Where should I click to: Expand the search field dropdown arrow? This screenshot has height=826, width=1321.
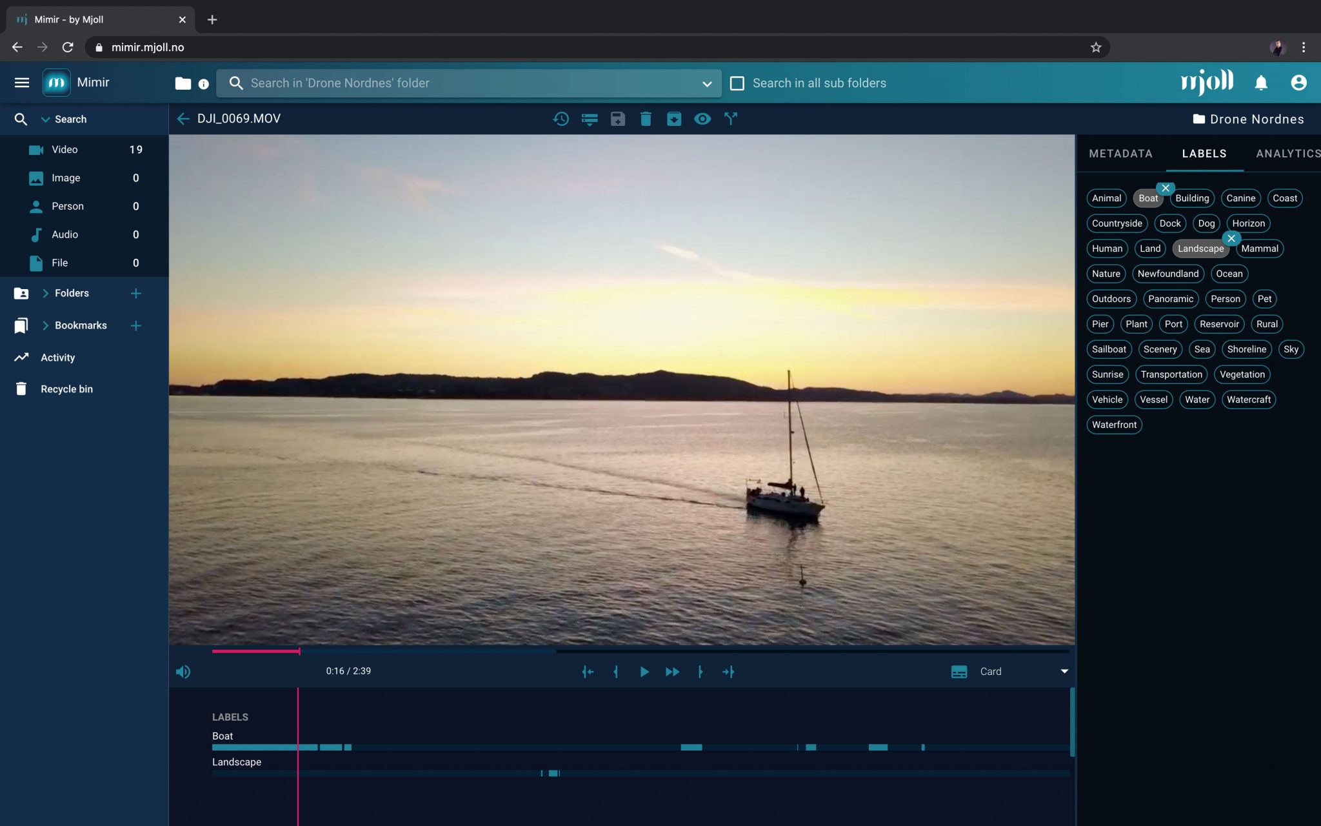point(707,84)
